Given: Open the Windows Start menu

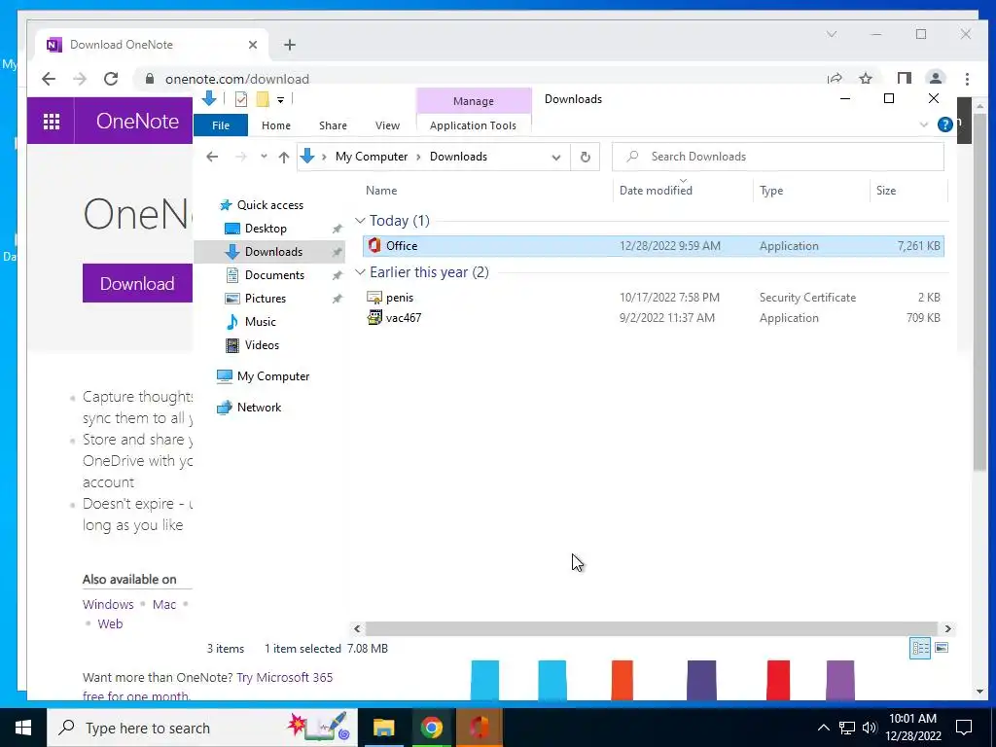Looking at the screenshot, I should (23, 728).
